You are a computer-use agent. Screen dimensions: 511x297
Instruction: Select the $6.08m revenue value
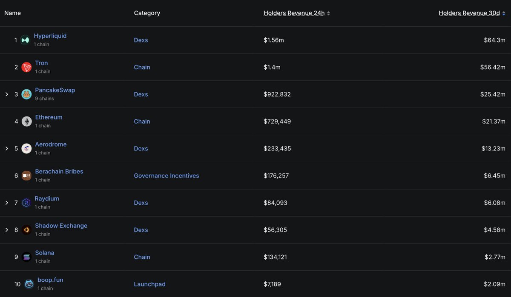495,203
